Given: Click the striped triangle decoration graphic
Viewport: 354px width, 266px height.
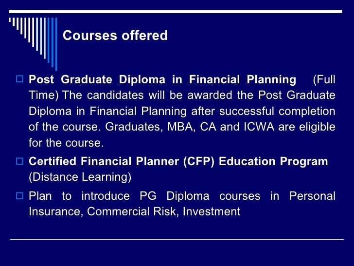Looking at the screenshot, I should 33,44.
